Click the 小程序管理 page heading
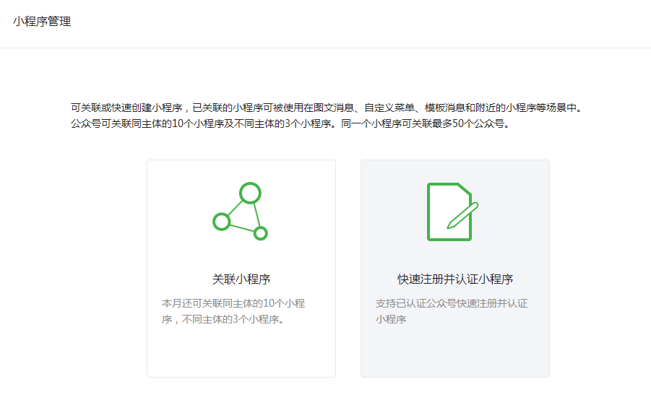Image resolution: width=651 pixels, height=413 pixels. (x=42, y=22)
